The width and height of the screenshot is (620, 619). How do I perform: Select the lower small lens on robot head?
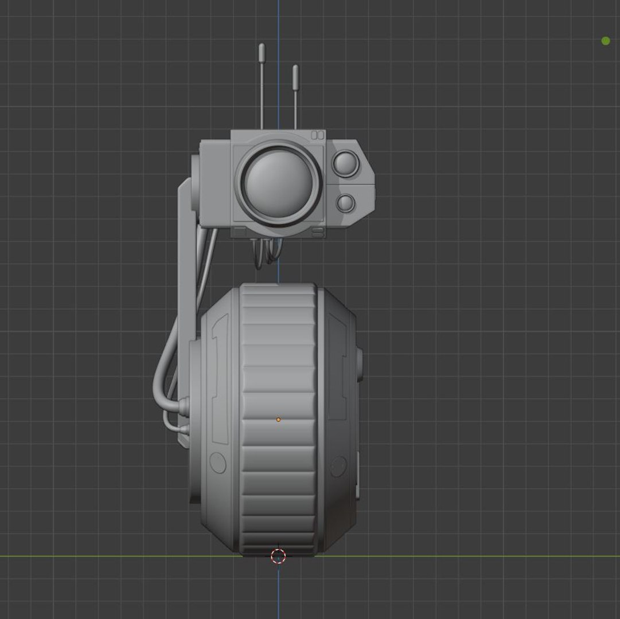346,203
